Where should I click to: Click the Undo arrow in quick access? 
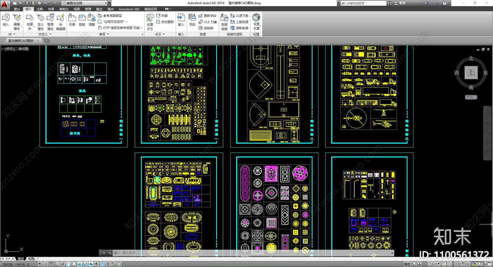46,3
